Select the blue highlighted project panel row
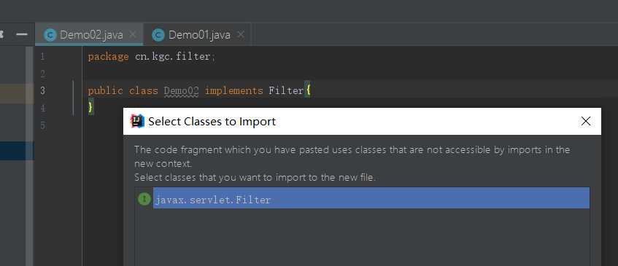Screen dimensions: 618x266 [x=13, y=151]
